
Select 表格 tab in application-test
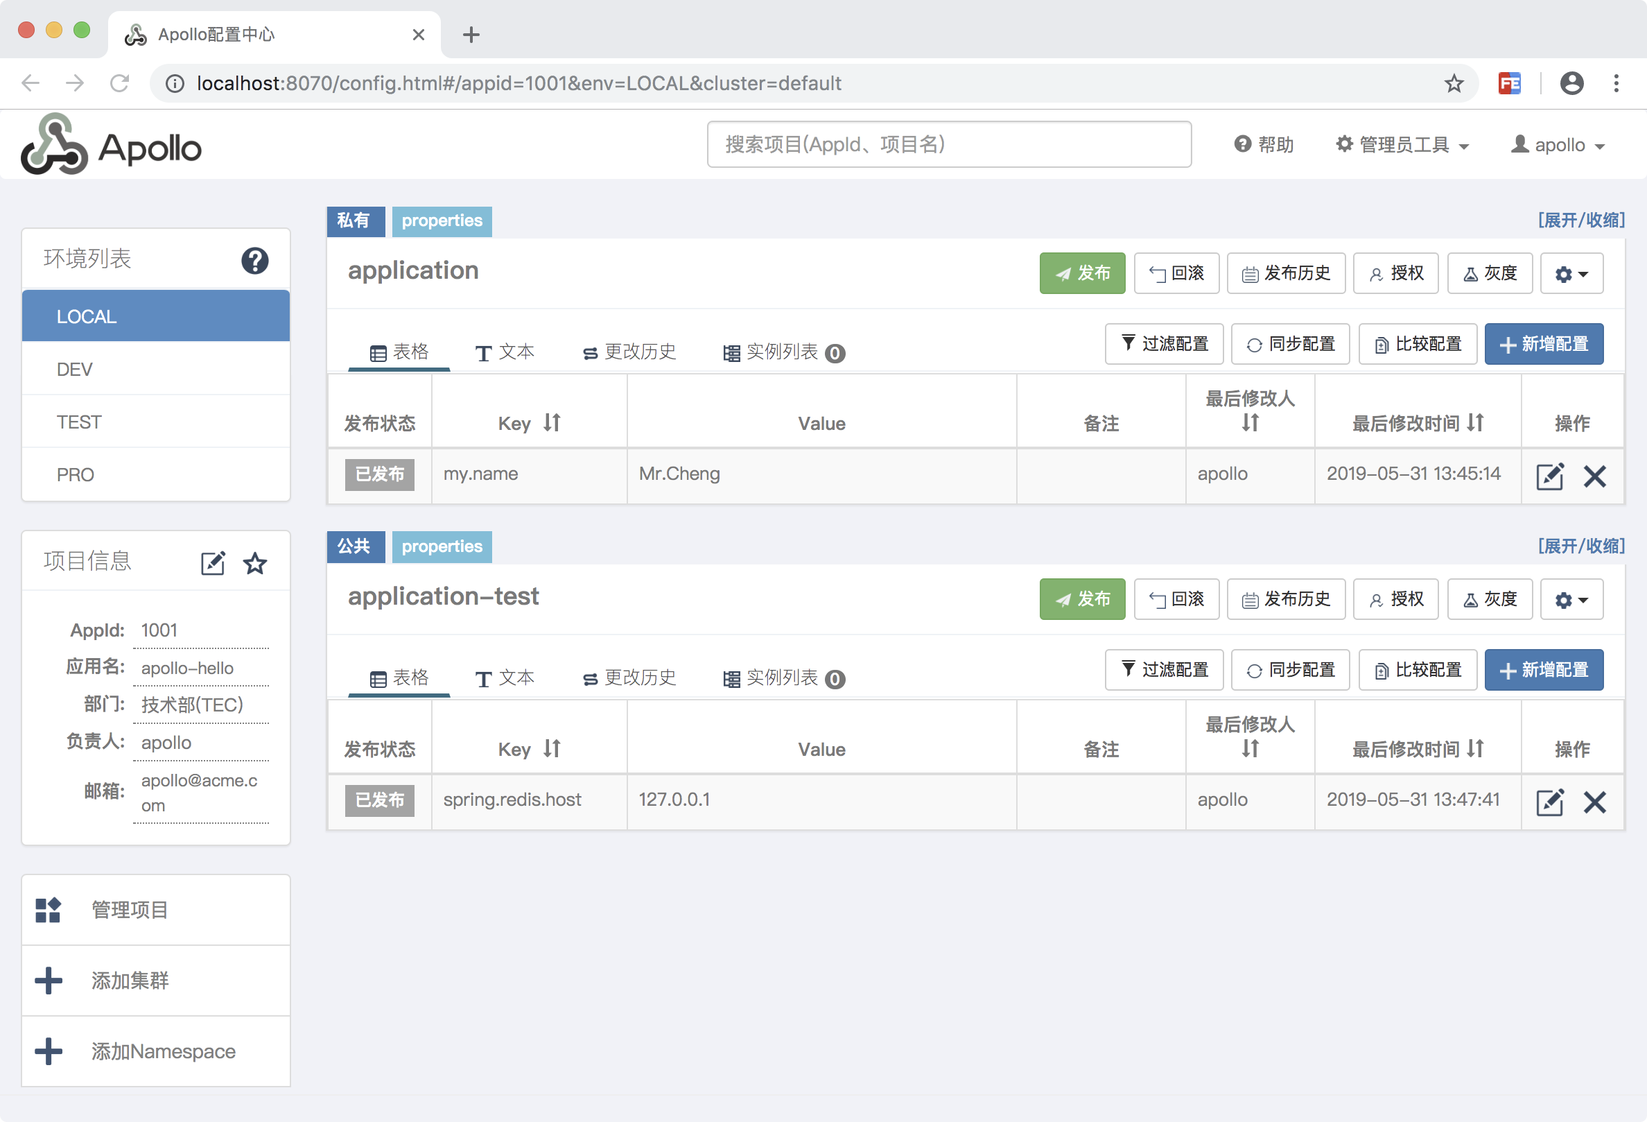(x=399, y=677)
